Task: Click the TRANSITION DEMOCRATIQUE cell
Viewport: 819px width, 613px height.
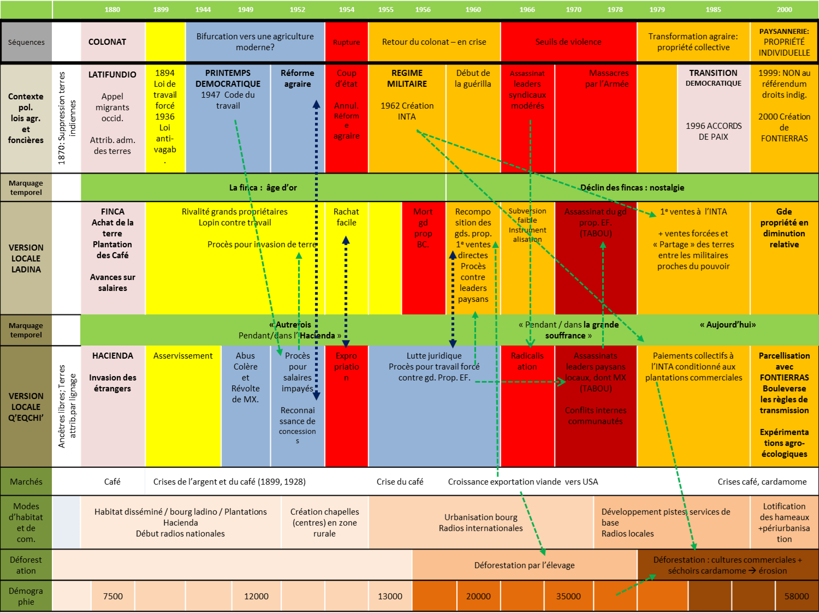Action: 713,118
